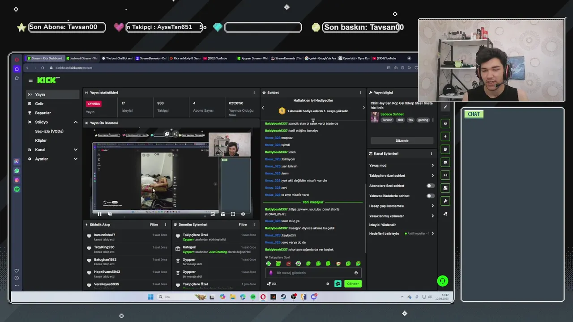Click the chat bubble icon in right rail

point(445,162)
